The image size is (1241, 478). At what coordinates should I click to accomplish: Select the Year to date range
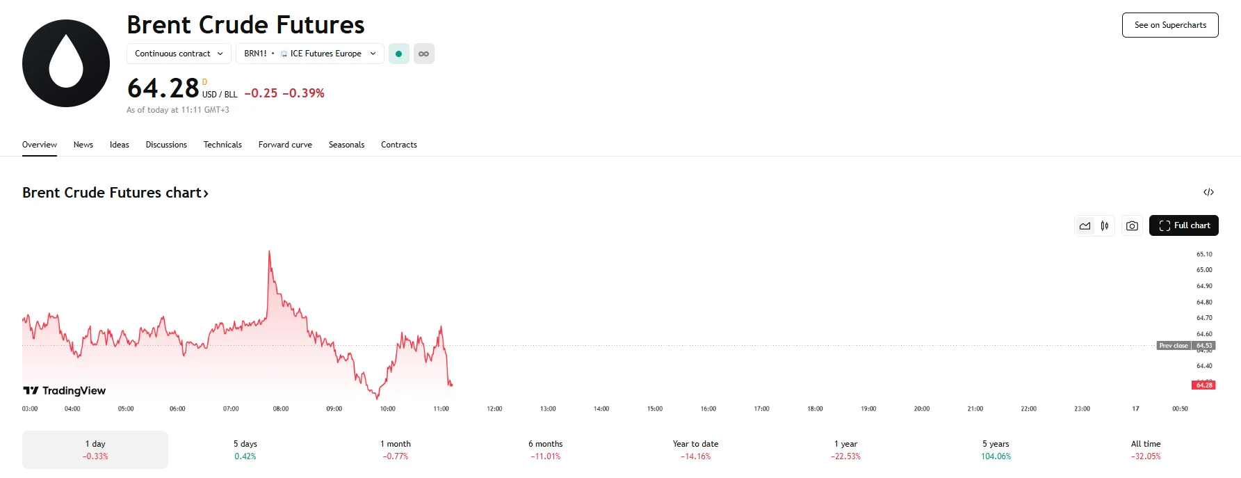(696, 449)
